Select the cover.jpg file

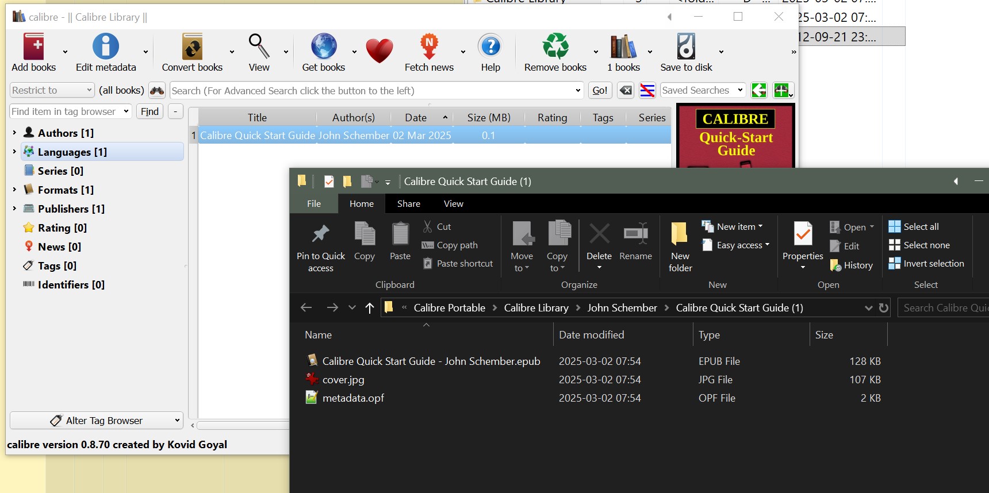343,380
